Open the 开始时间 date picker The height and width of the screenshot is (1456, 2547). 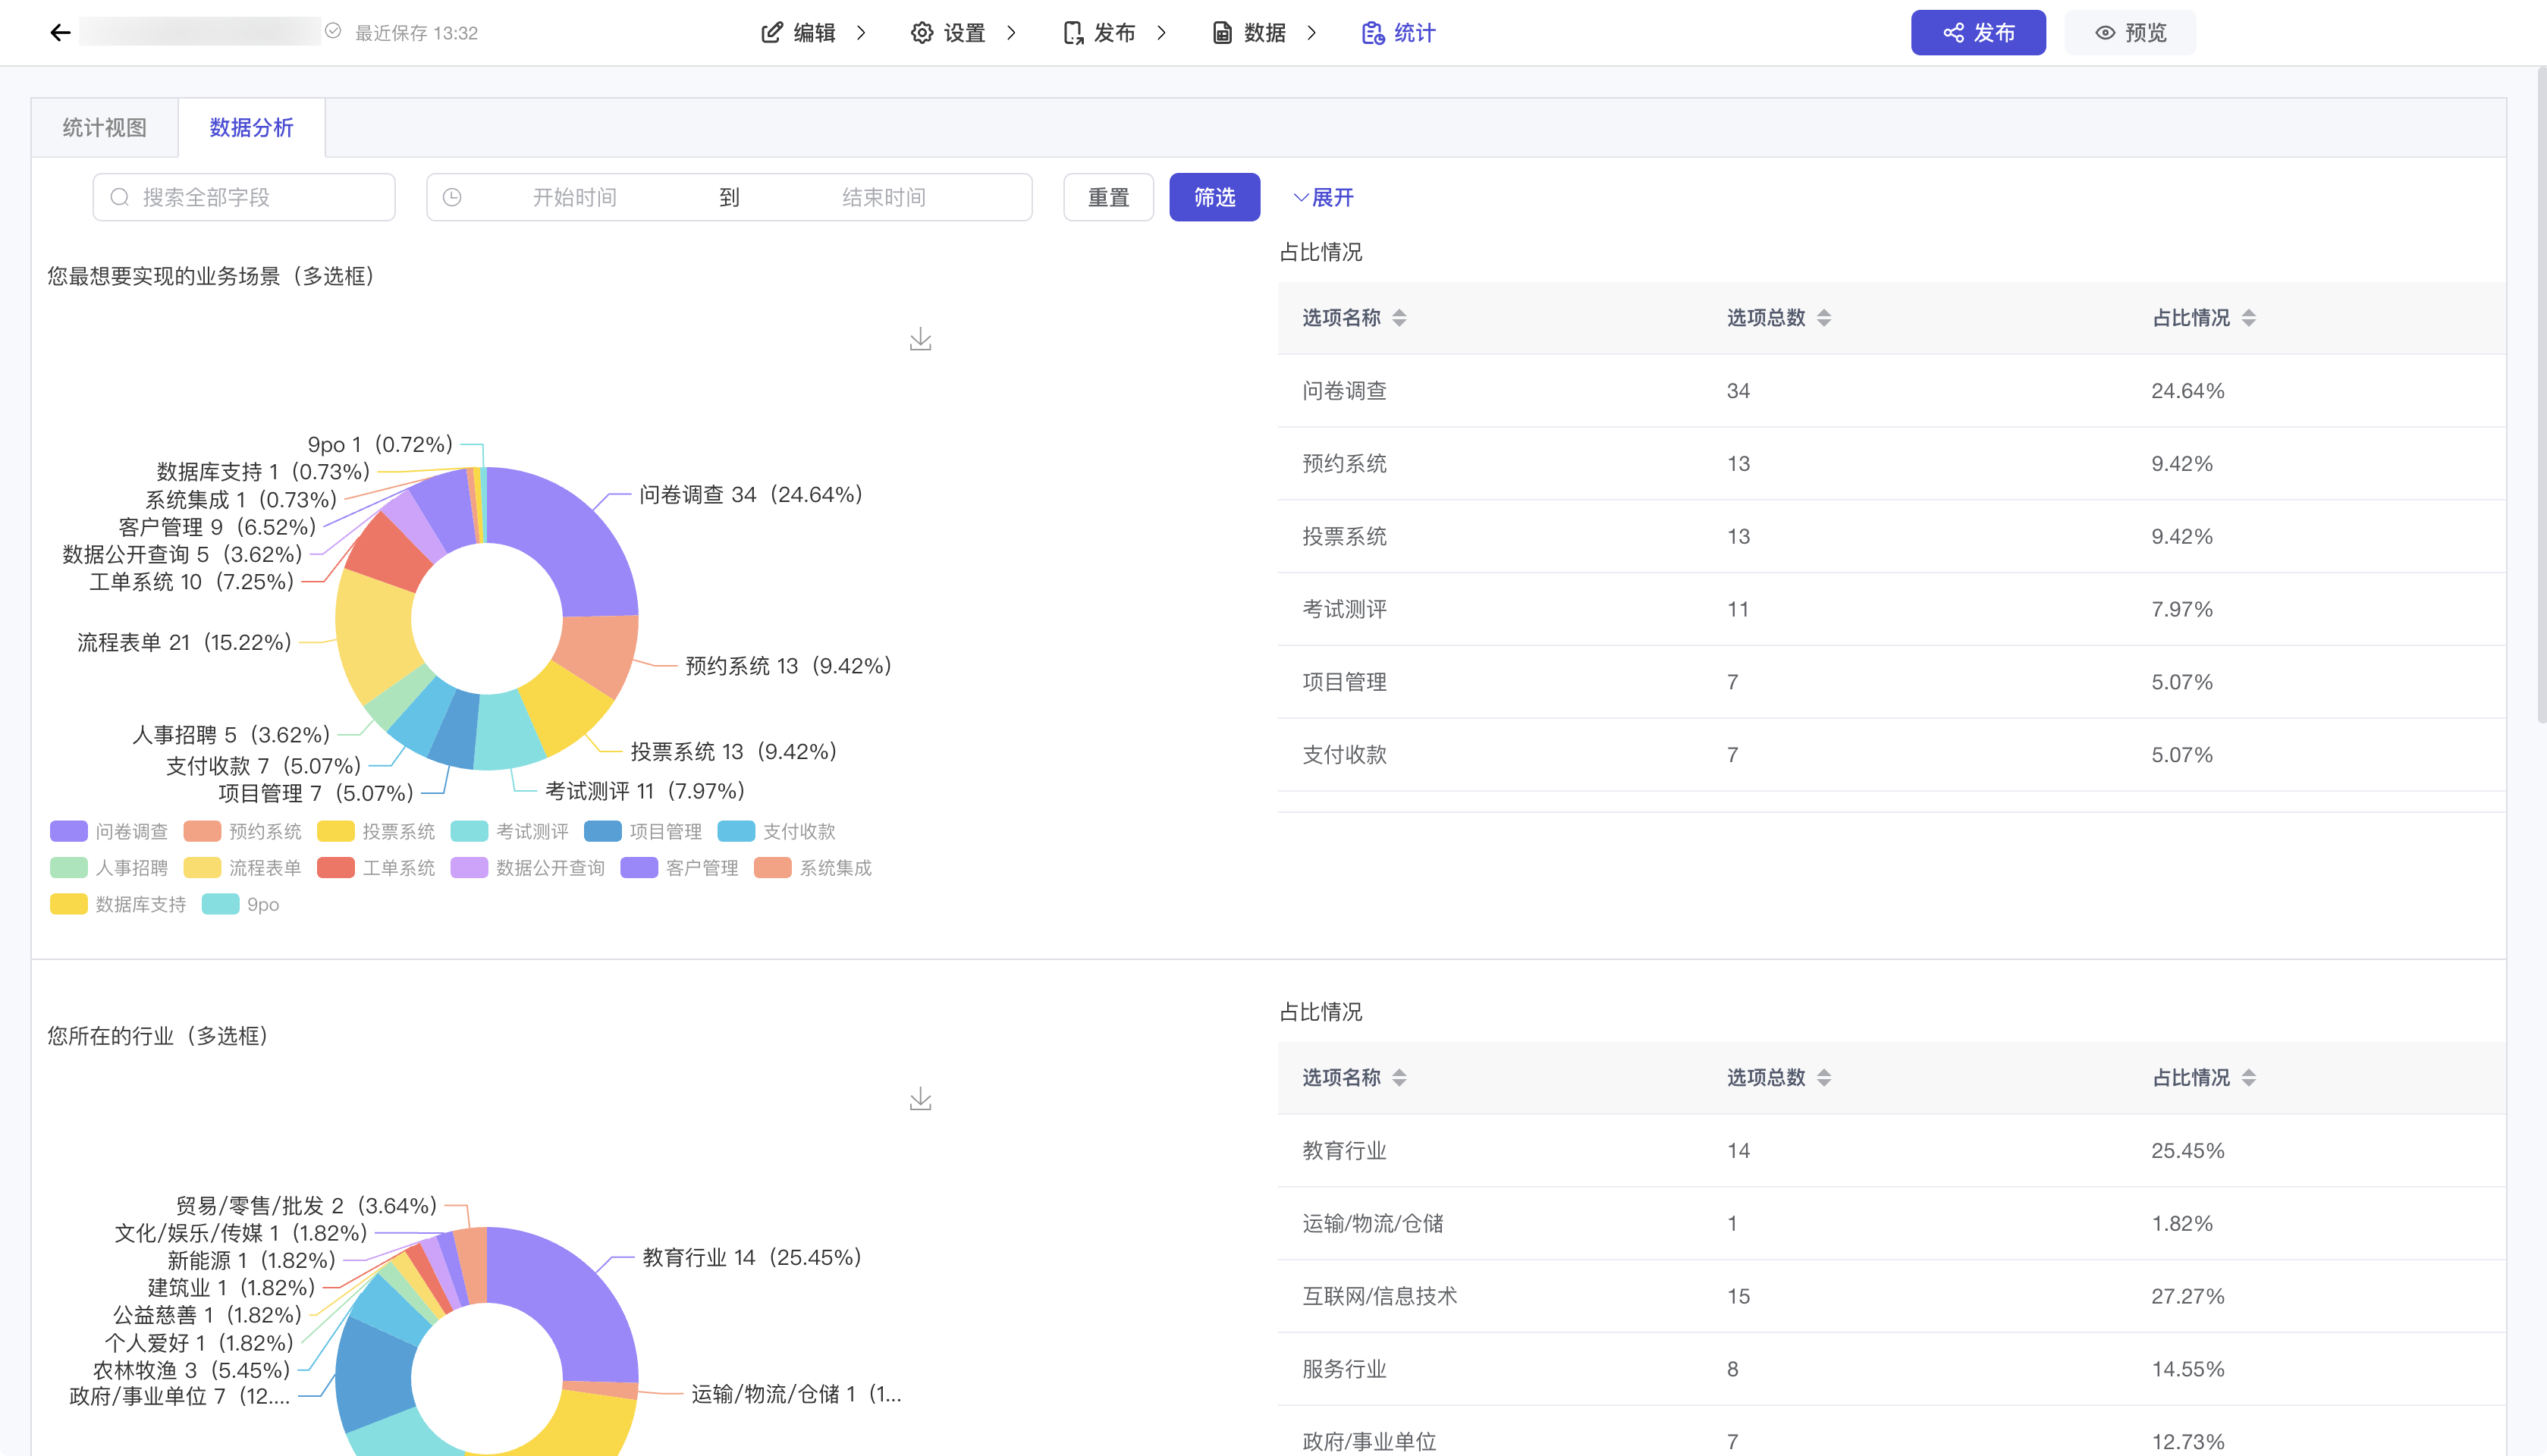click(574, 197)
